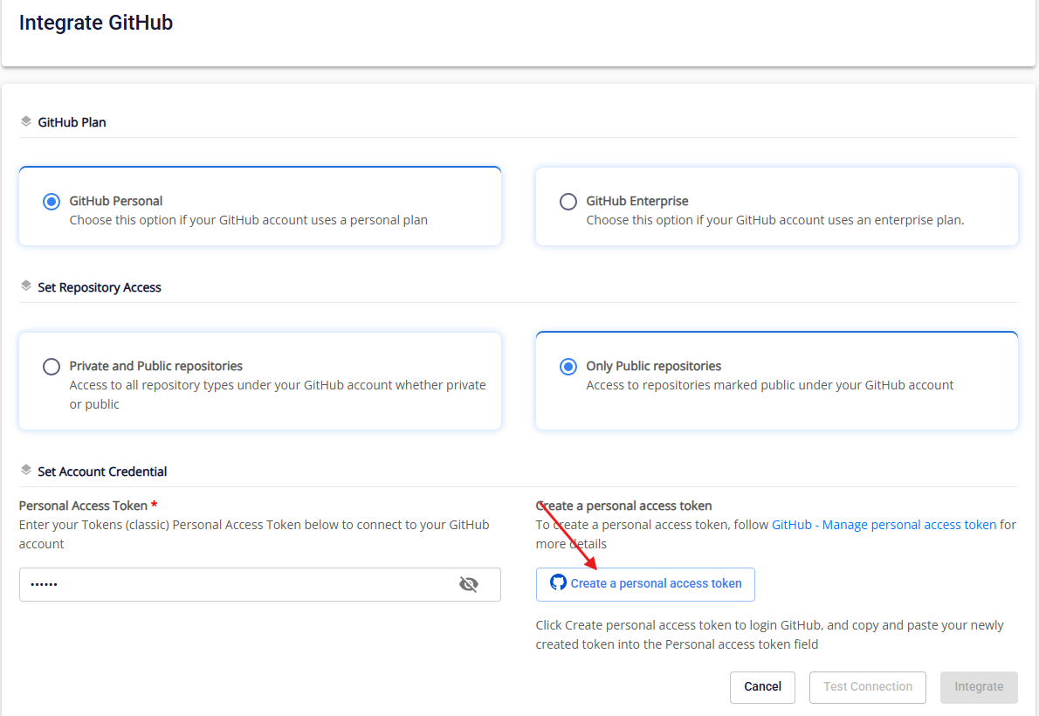Click the layers icon beside Set Account Credential
The image size is (1039, 716).
click(x=26, y=471)
